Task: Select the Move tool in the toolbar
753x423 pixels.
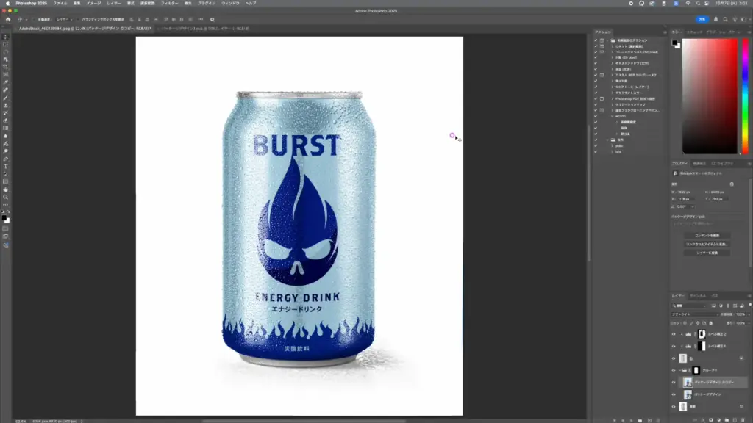Action: pyautogui.click(x=5, y=37)
